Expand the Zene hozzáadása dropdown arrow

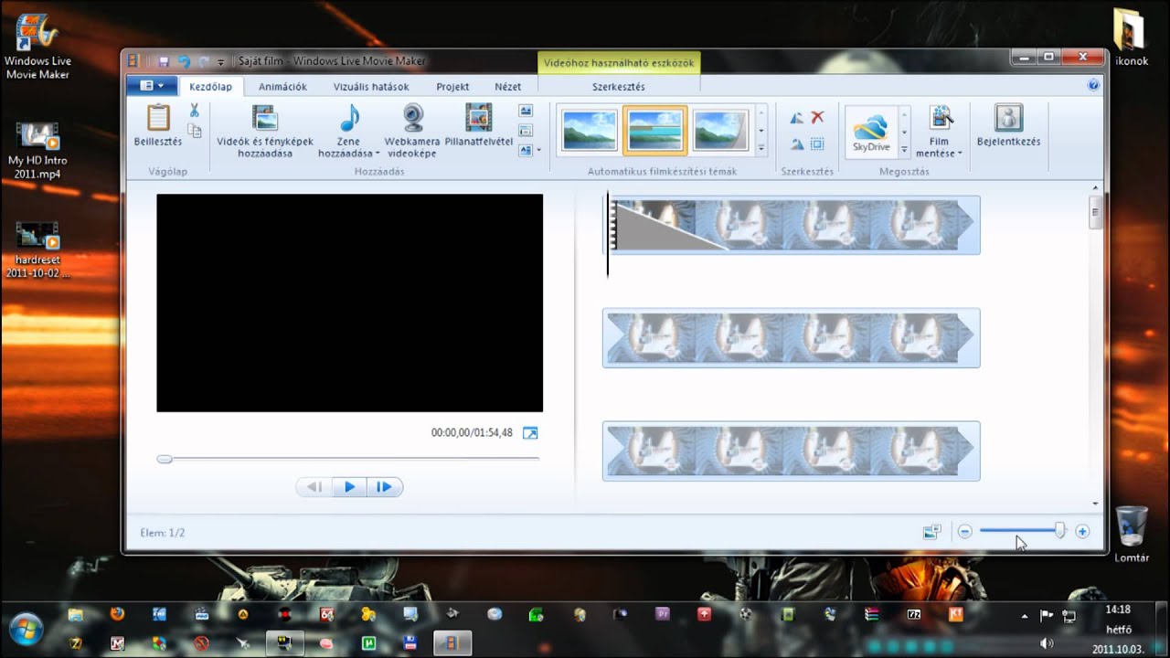pos(377,154)
